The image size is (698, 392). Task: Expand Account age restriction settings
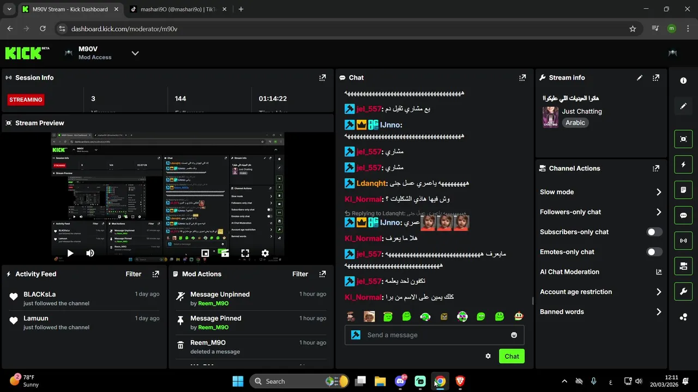coord(600,292)
